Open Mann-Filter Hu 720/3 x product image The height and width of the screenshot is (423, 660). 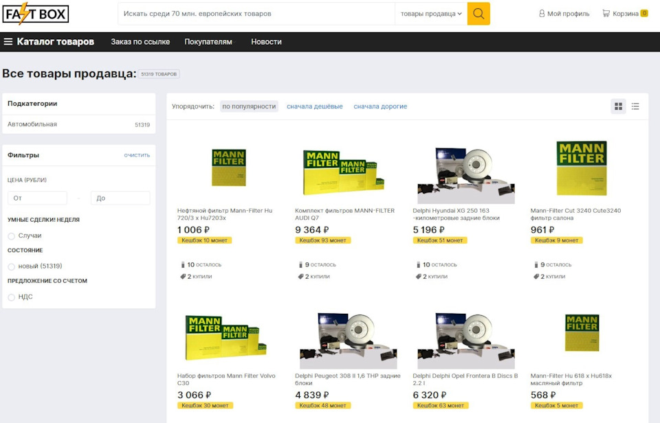[228, 168]
